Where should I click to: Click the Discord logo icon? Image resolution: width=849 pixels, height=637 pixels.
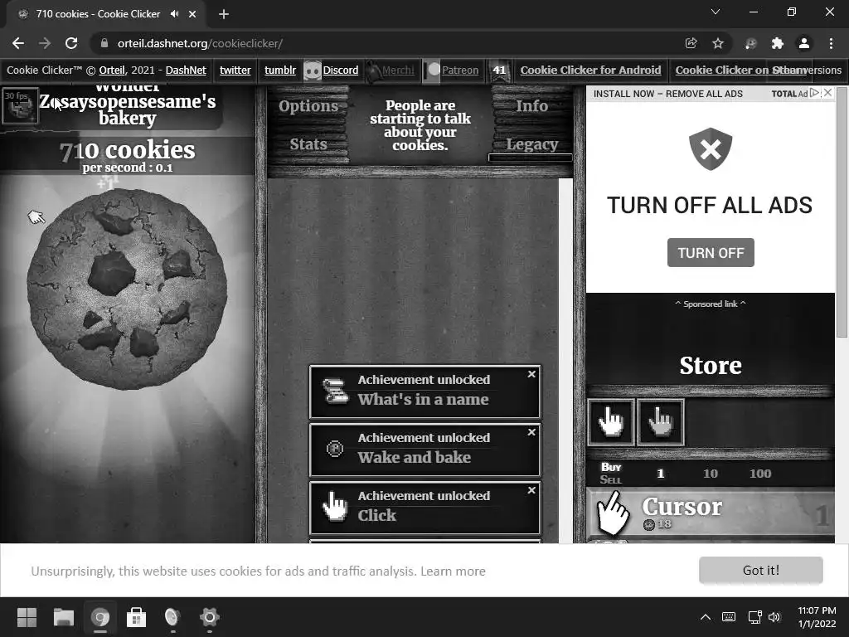tap(313, 71)
